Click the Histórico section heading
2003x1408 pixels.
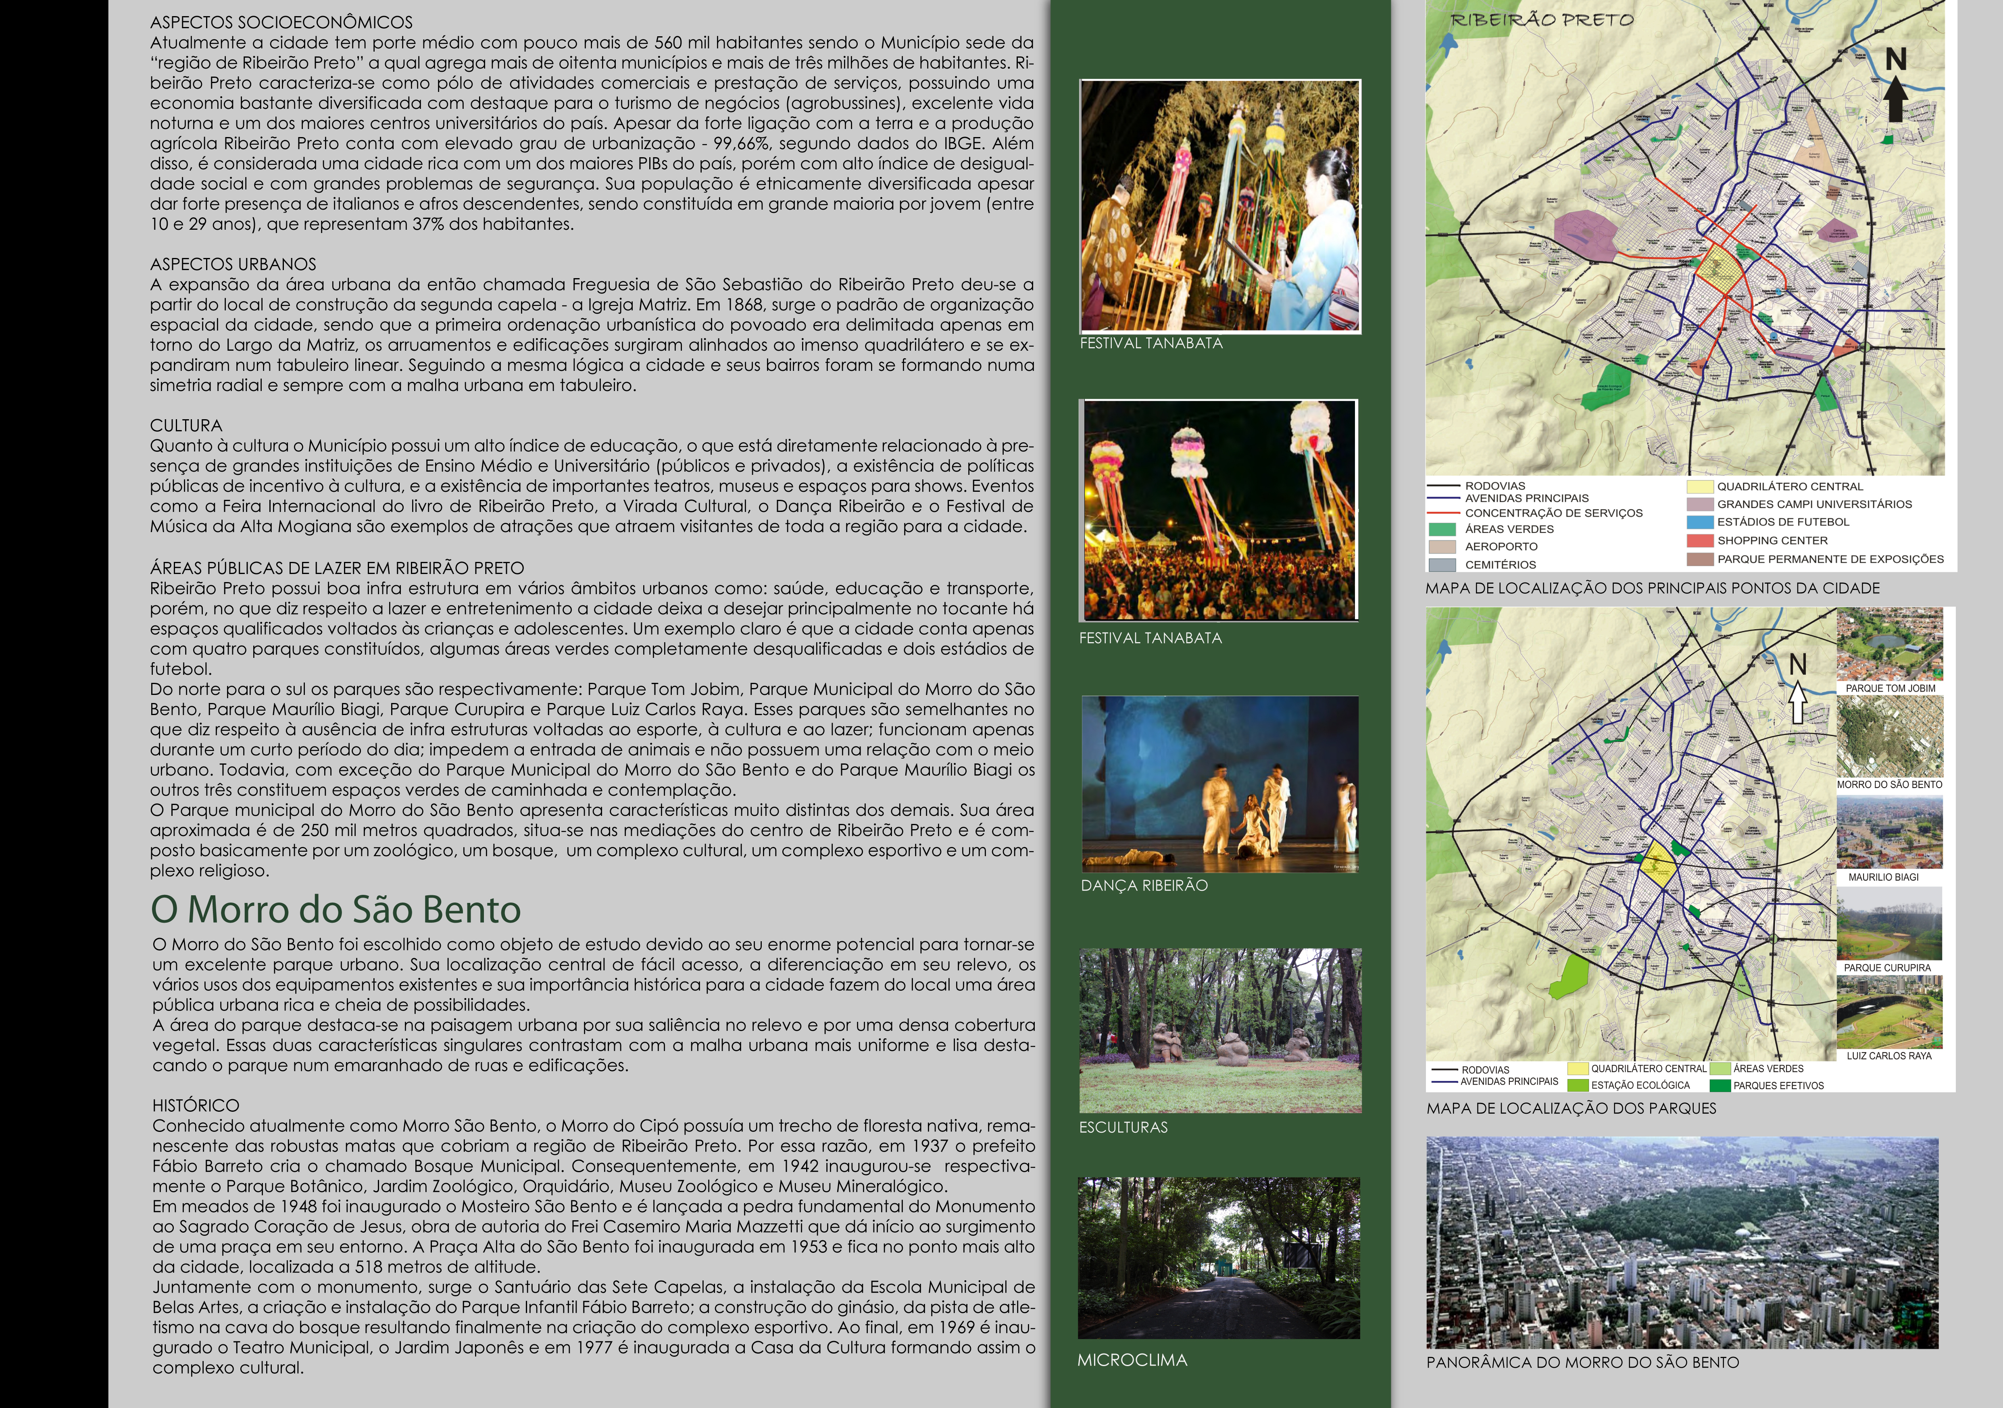point(196,1105)
